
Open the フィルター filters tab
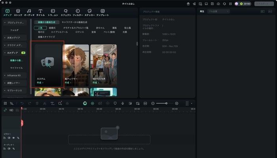click(78, 13)
